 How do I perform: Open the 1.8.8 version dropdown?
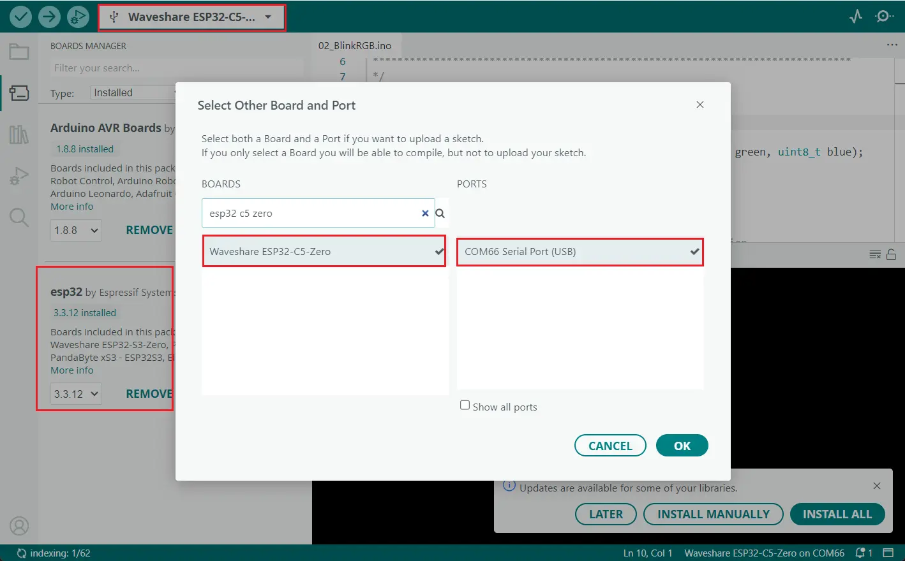point(76,230)
